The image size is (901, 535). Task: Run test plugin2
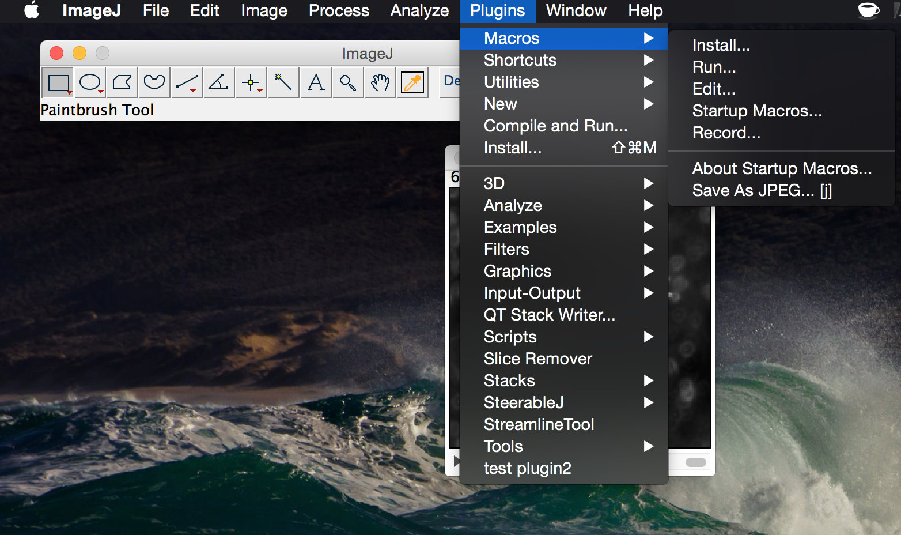[x=563, y=468]
